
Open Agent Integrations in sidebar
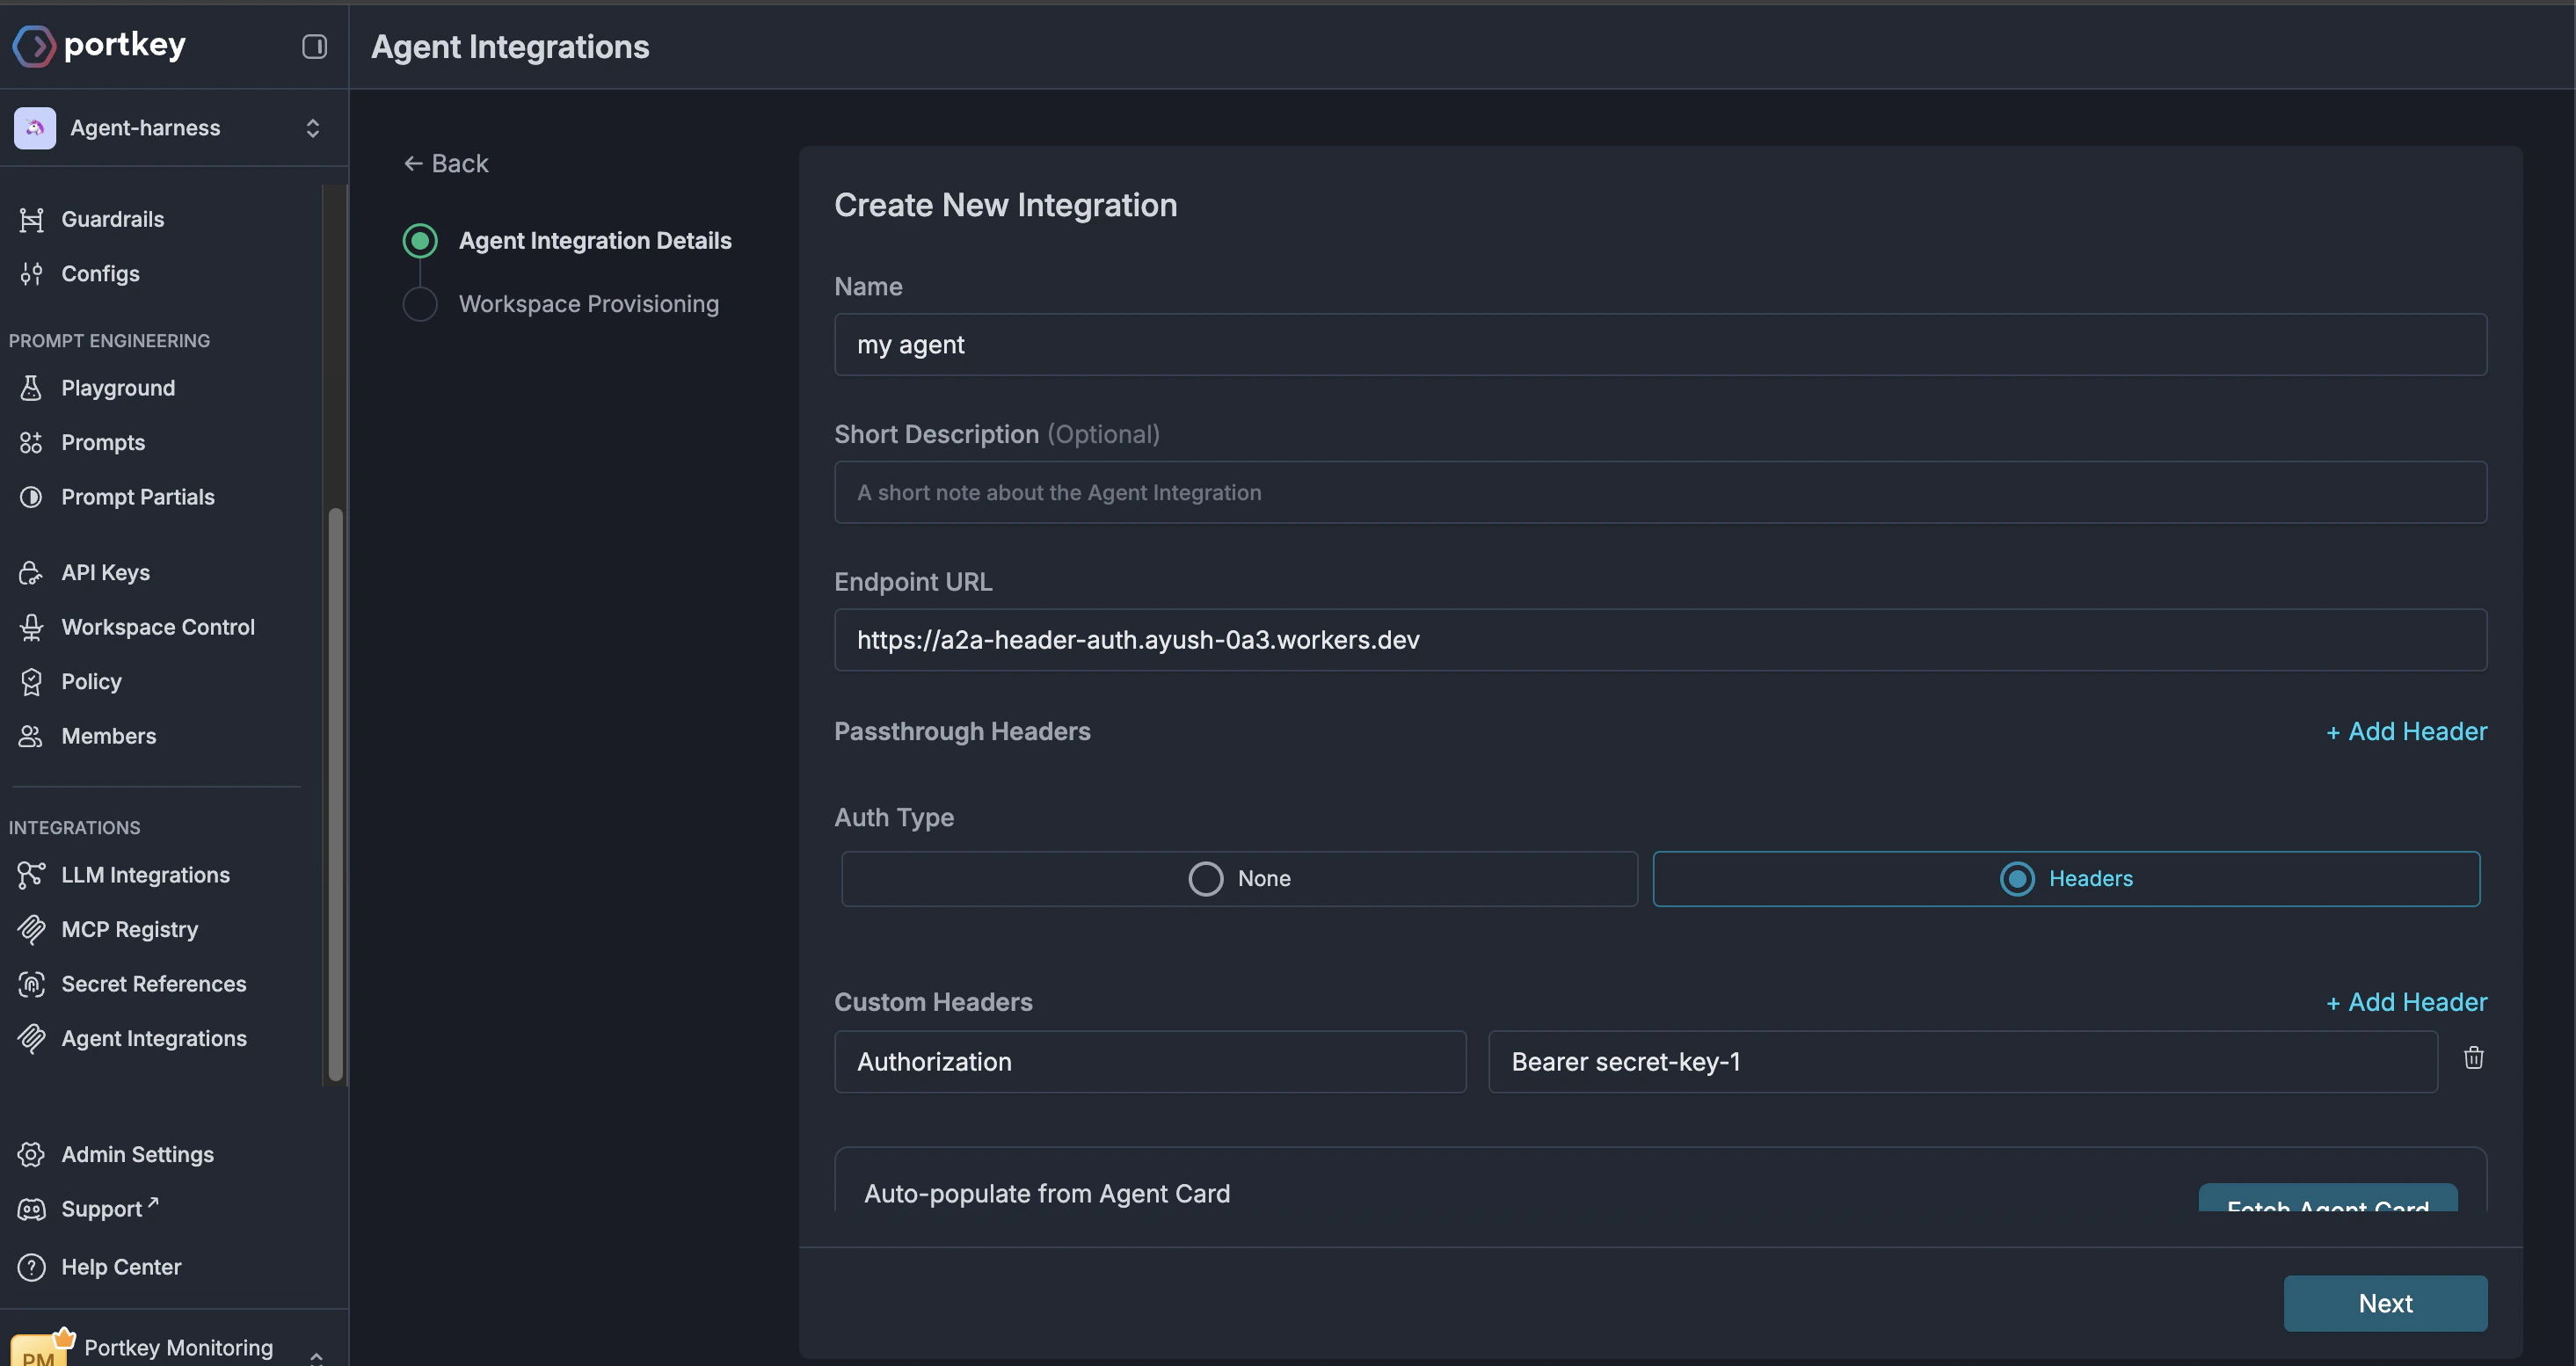pyautogui.click(x=153, y=1038)
